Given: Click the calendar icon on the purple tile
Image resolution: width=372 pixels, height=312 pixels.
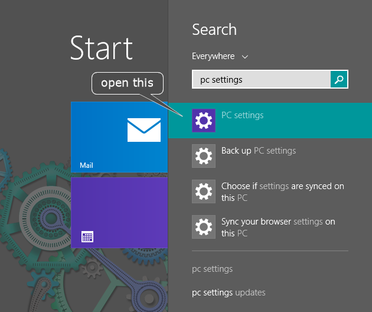Looking at the screenshot, I should click(x=87, y=238).
